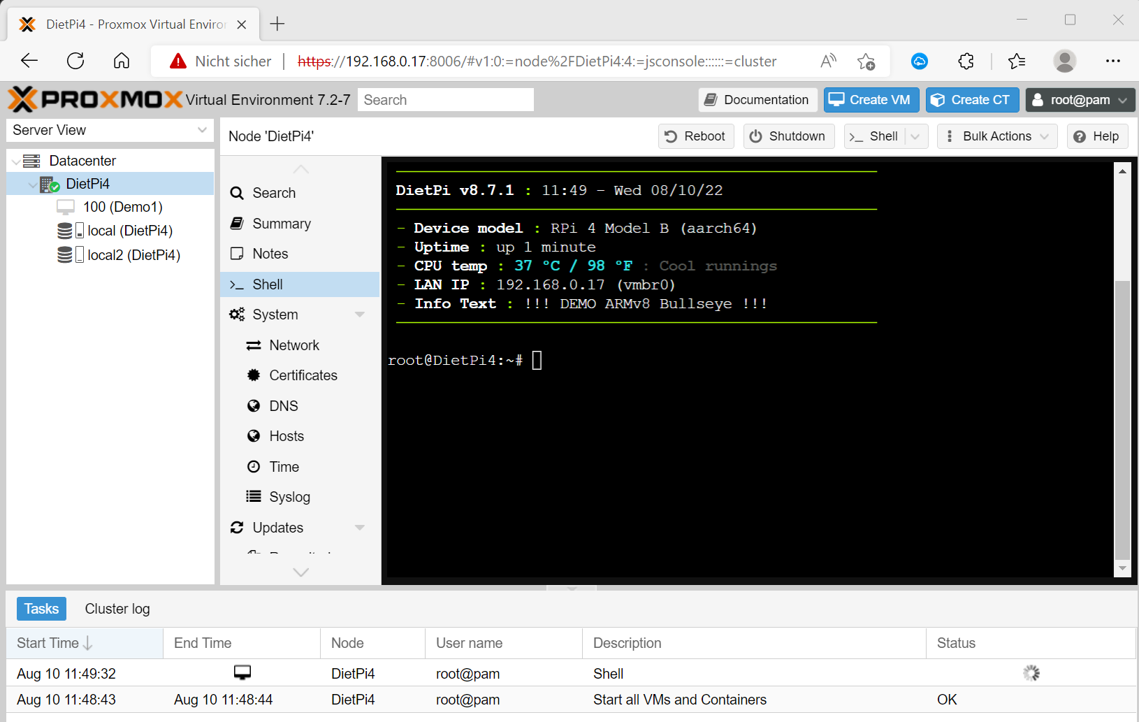Add page to favorites star icon
1139x722 pixels.
[866, 62]
